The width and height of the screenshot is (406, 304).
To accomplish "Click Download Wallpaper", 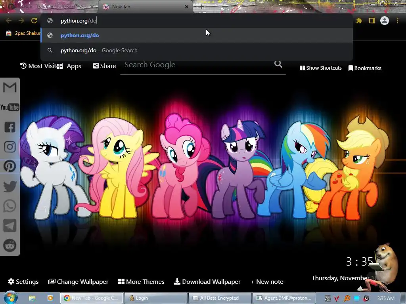I will pyautogui.click(x=207, y=281).
